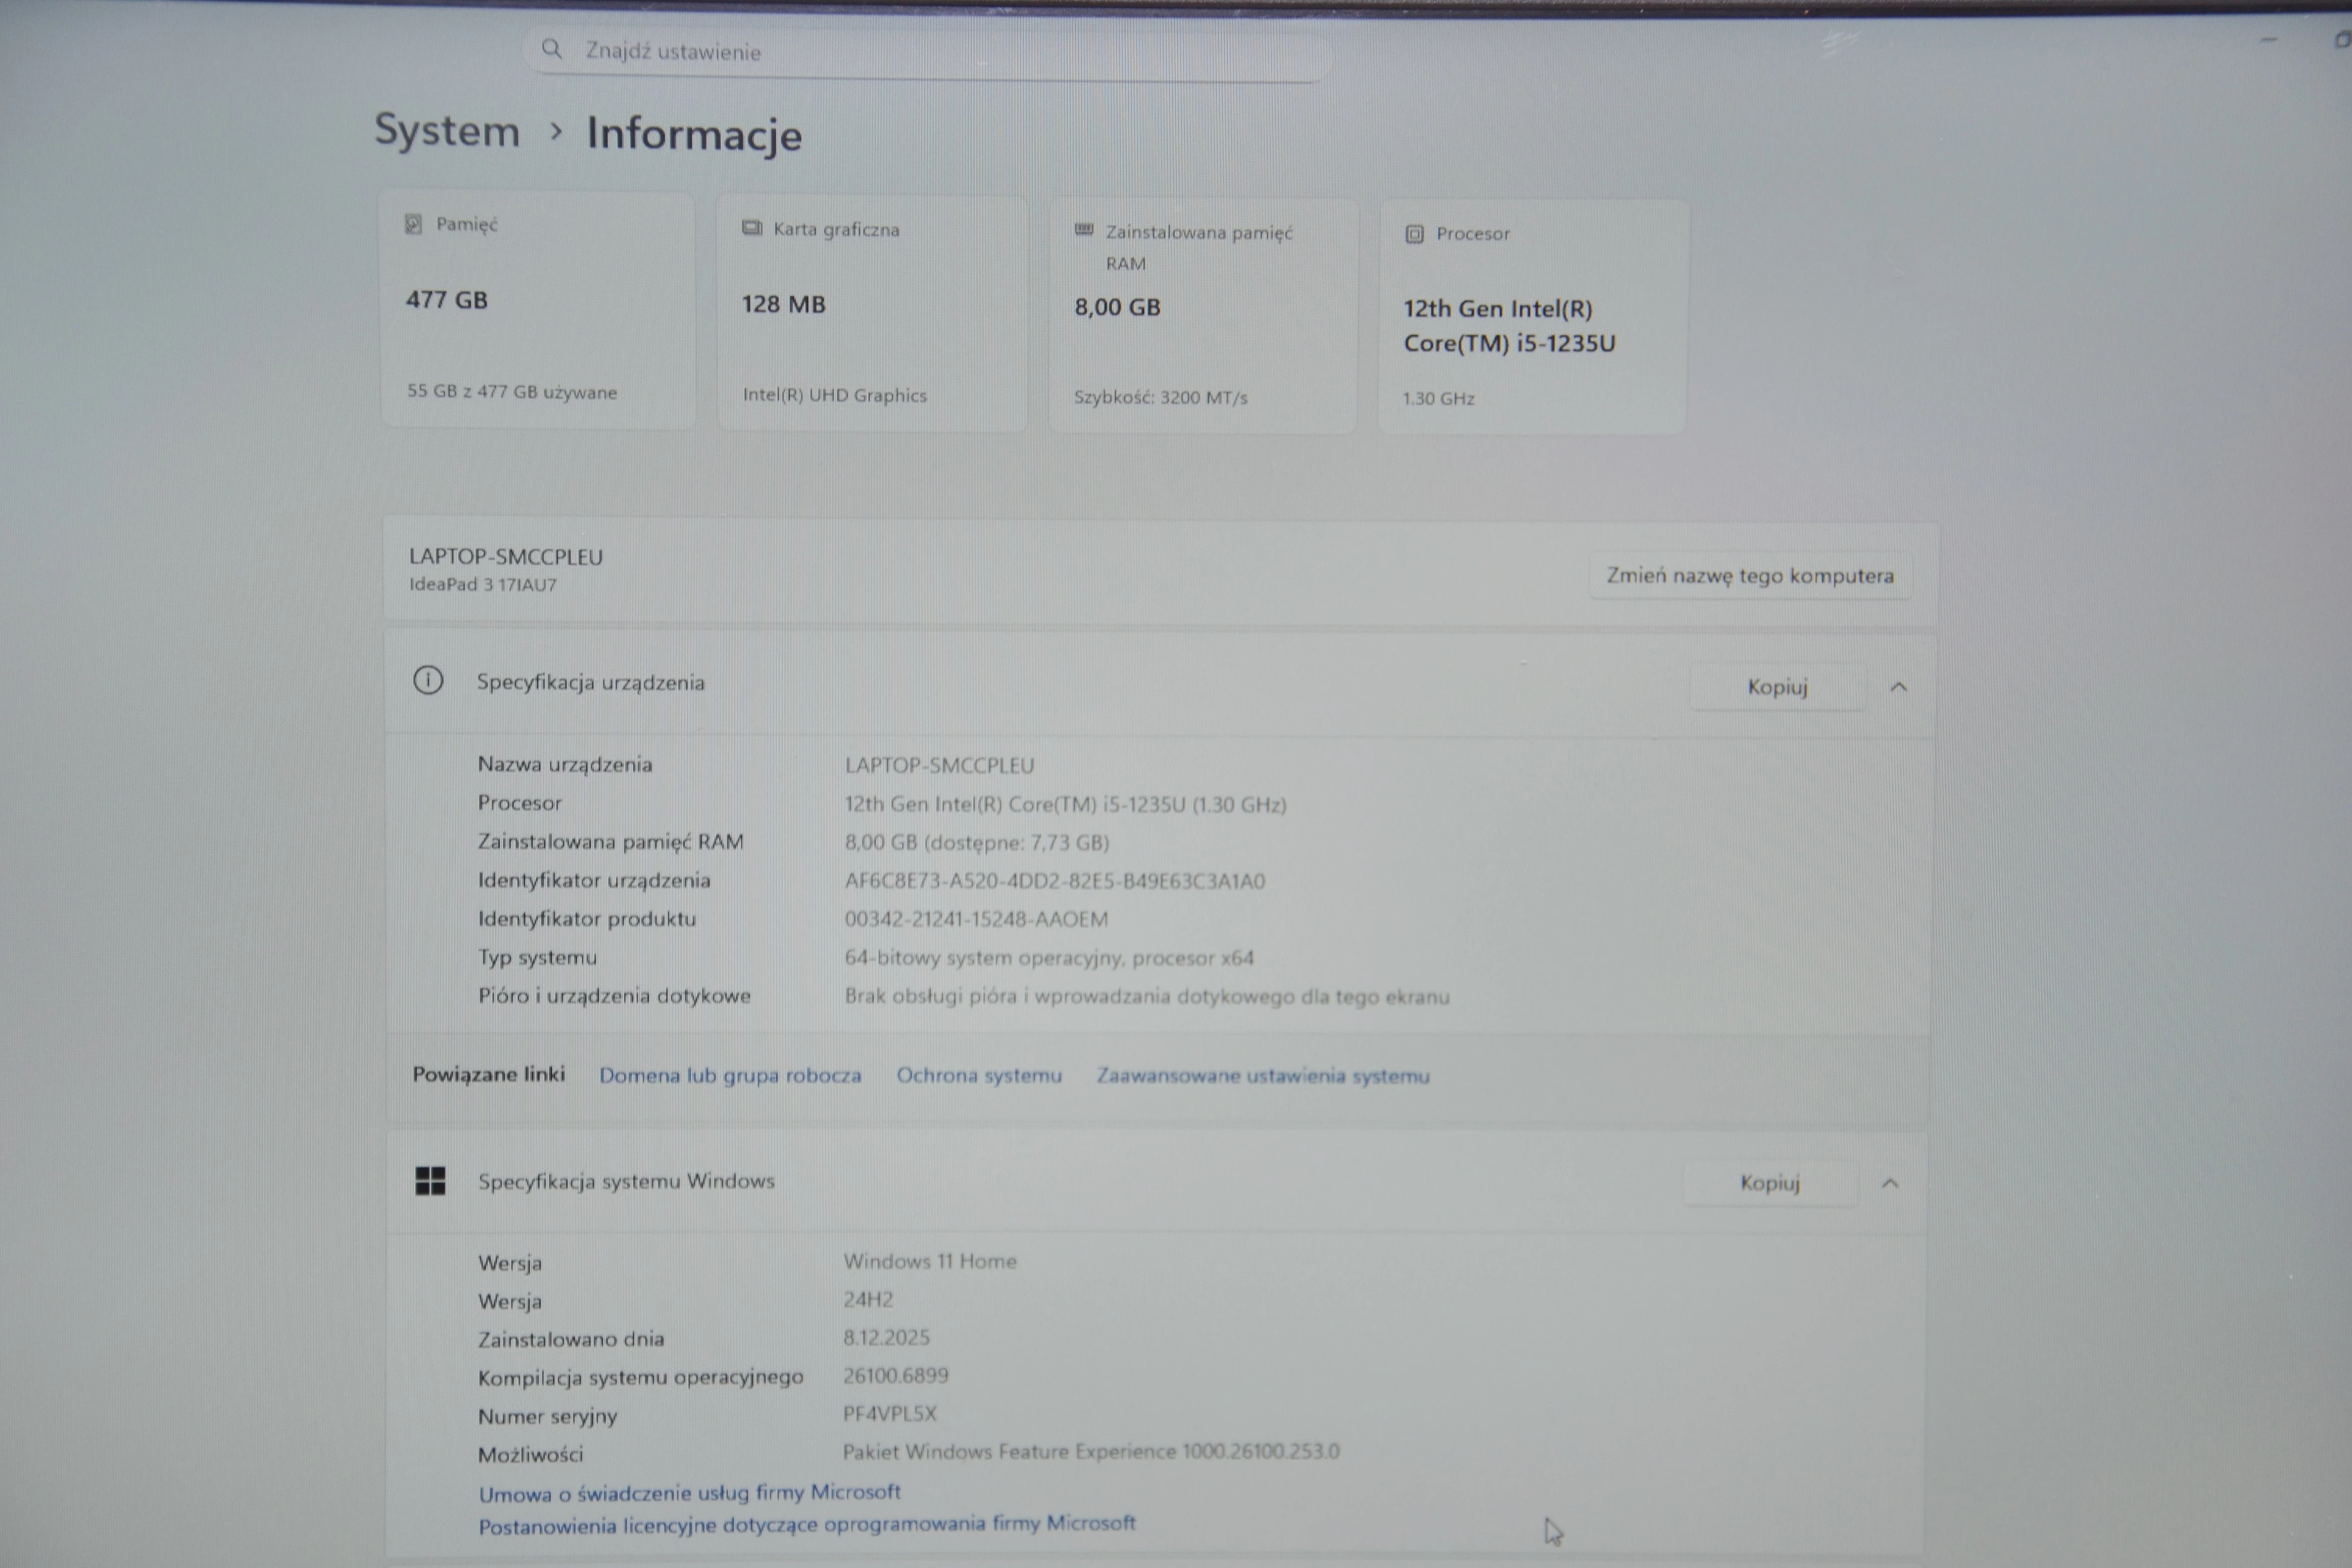Collapse the Specyfikacja urządzenia section chevron
Screen dimensions: 2352x1568
pos(1898,687)
